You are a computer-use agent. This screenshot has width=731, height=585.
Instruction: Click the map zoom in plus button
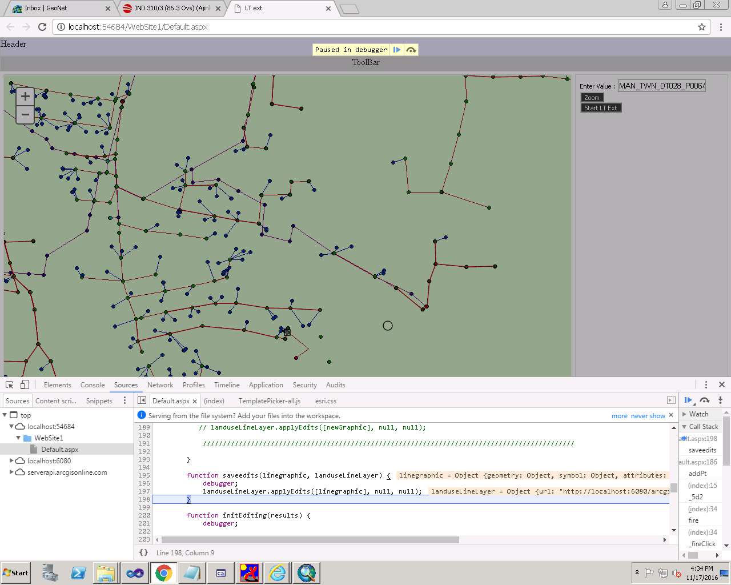(x=25, y=97)
